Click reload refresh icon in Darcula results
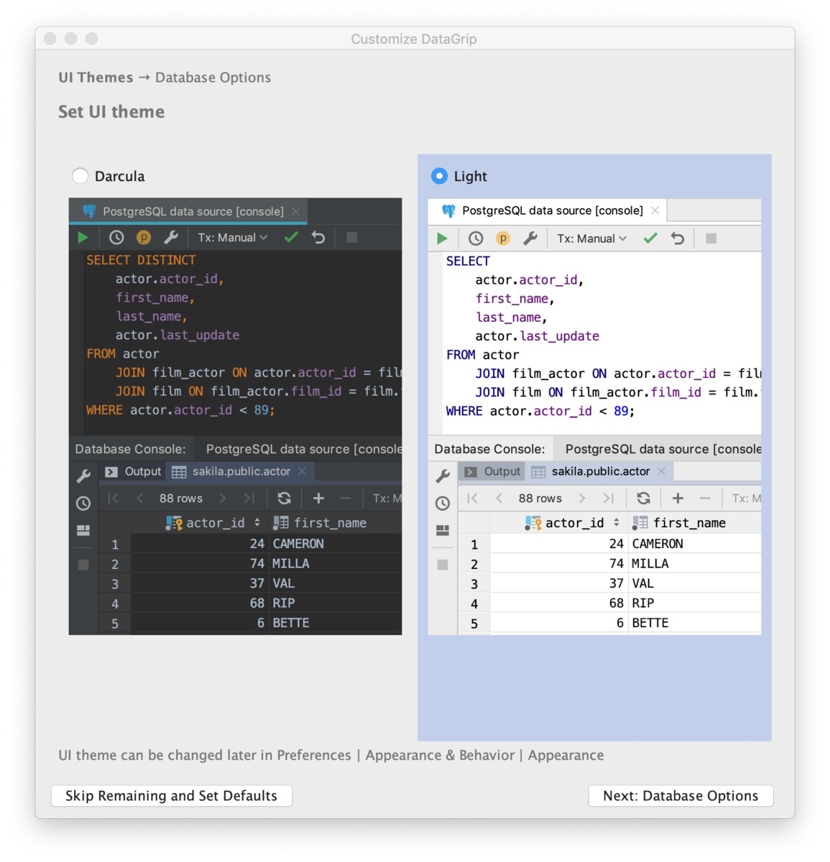This screenshot has height=862, width=830. coord(285,498)
